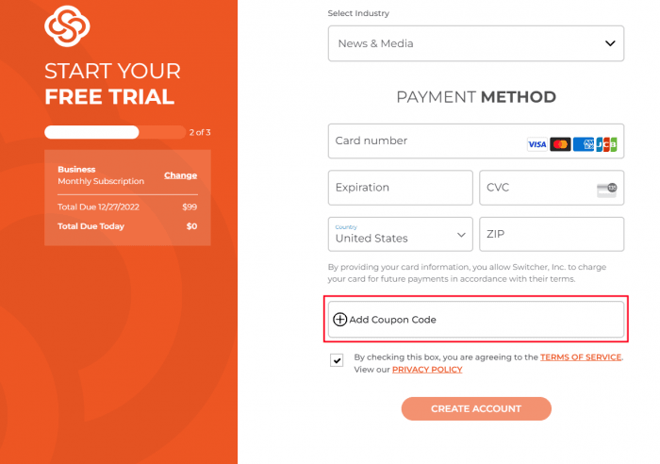660x464 pixels.
Task: Click the American Express card icon
Action: click(x=584, y=144)
